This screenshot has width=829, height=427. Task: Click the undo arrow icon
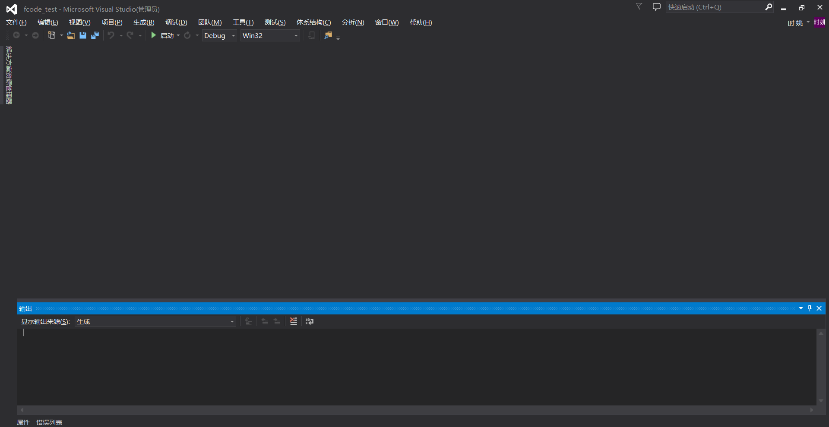click(x=111, y=35)
